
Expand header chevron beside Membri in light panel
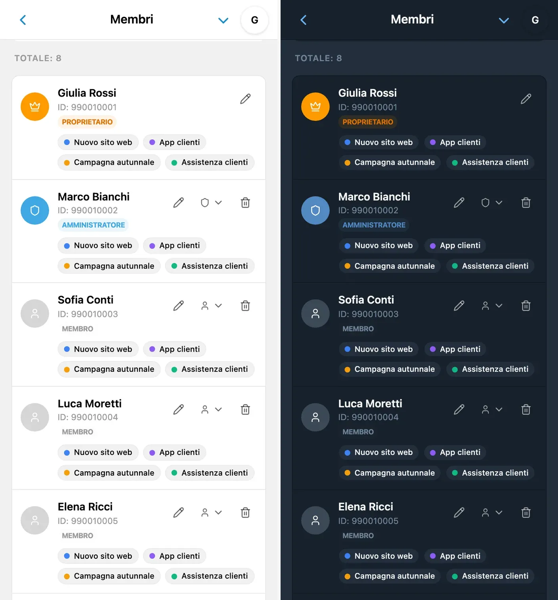tap(224, 20)
